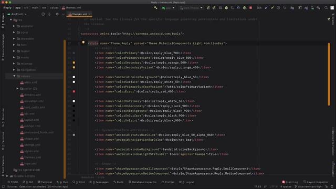336x189 pixels.
Task: Open the Layout Inspector
Action: [316, 182]
